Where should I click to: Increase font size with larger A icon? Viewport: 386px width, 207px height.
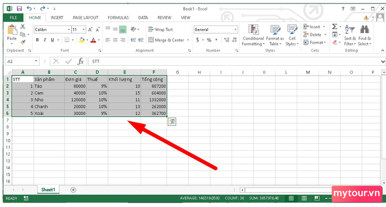tap(90, 30)
